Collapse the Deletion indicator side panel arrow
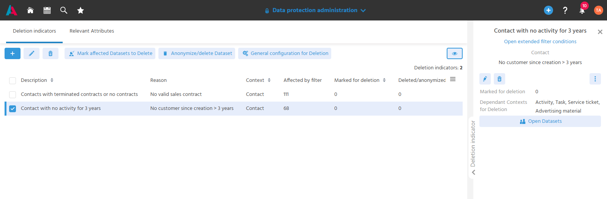The image size is (607, 199). (473, 172)
